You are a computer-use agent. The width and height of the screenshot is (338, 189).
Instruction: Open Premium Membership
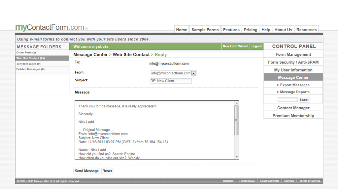pos(293,116)
